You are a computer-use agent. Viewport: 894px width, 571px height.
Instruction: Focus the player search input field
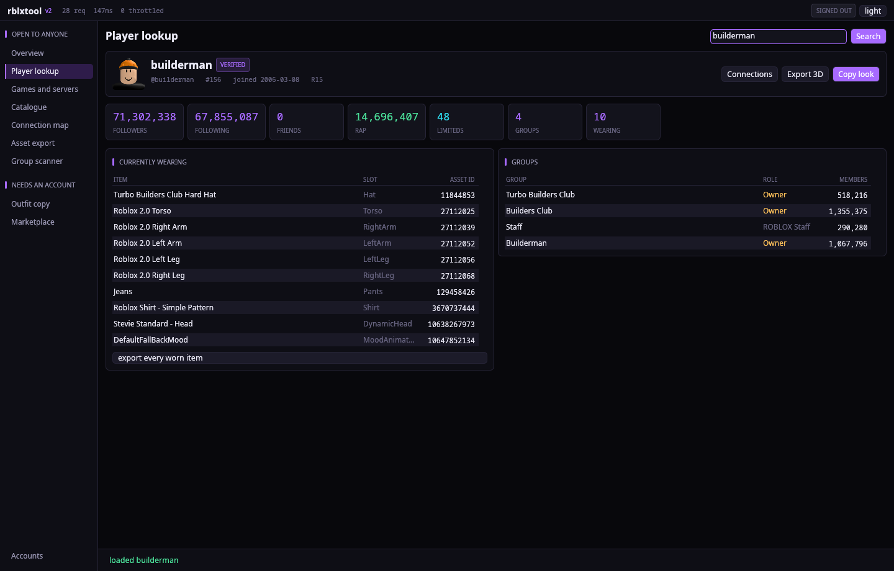tap(778, 37)
